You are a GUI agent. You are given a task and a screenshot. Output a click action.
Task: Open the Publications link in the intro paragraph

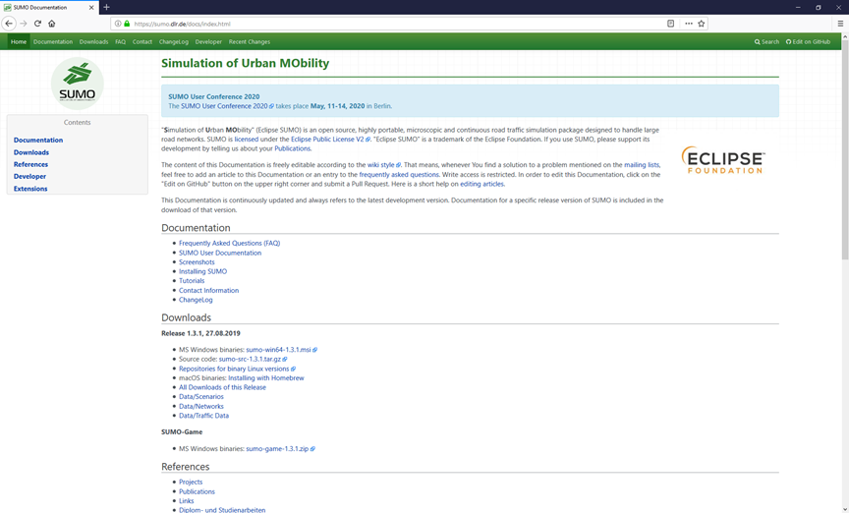293,148
